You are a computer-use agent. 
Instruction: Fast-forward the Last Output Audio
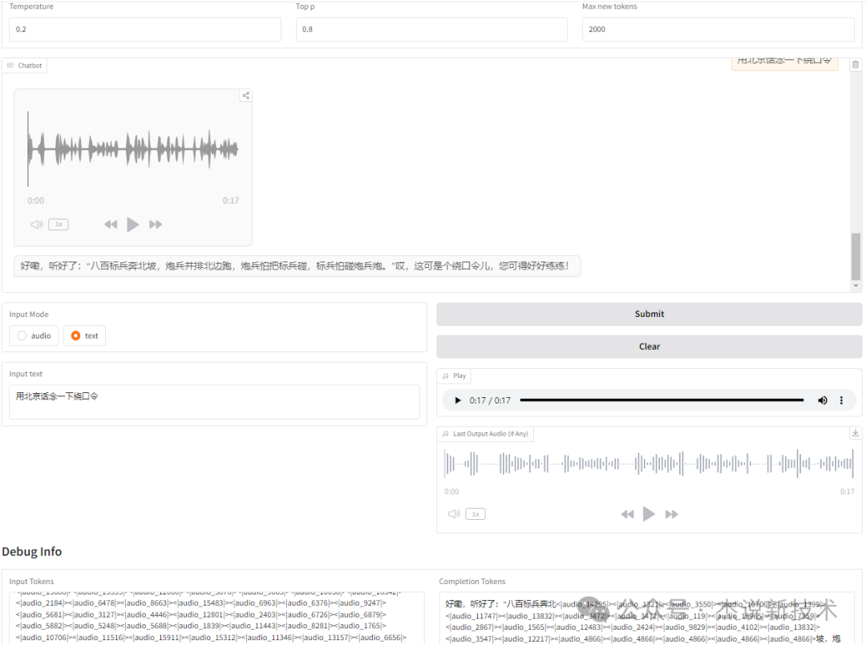point(672,514)
